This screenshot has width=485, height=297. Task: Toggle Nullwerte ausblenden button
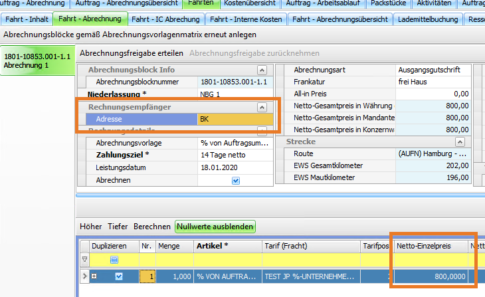215,227
